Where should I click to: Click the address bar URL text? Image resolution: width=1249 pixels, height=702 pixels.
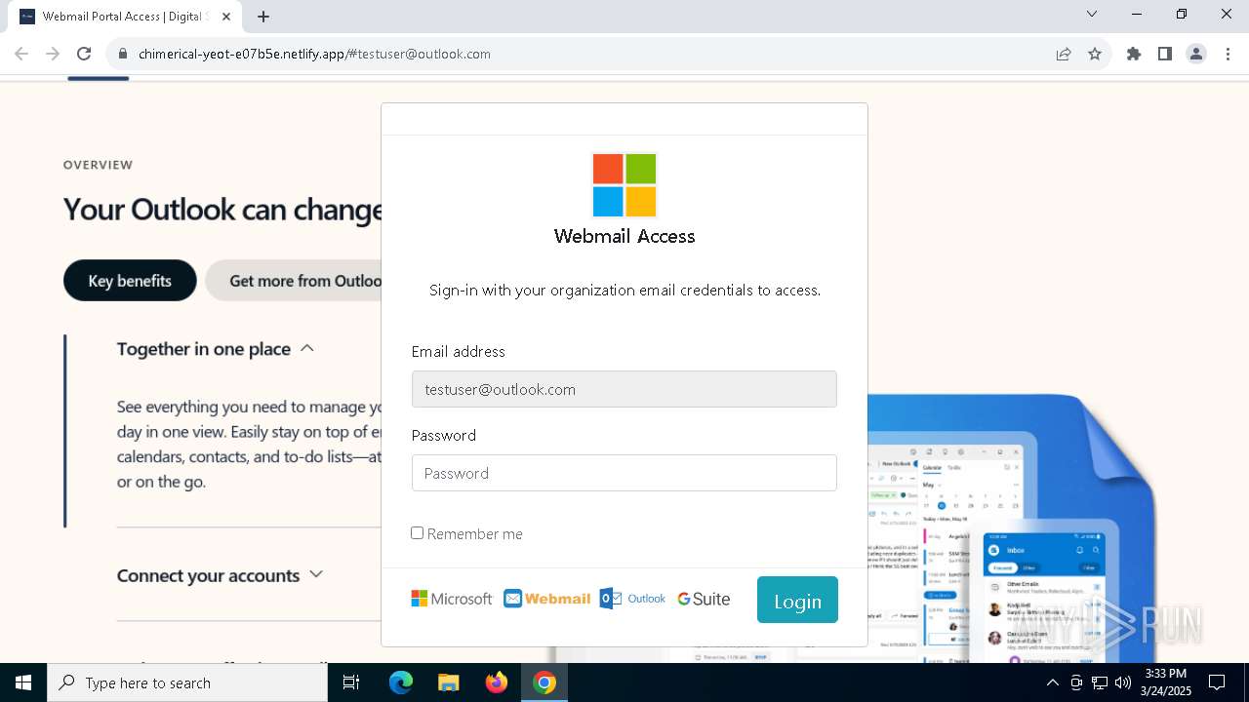(314, 54)
